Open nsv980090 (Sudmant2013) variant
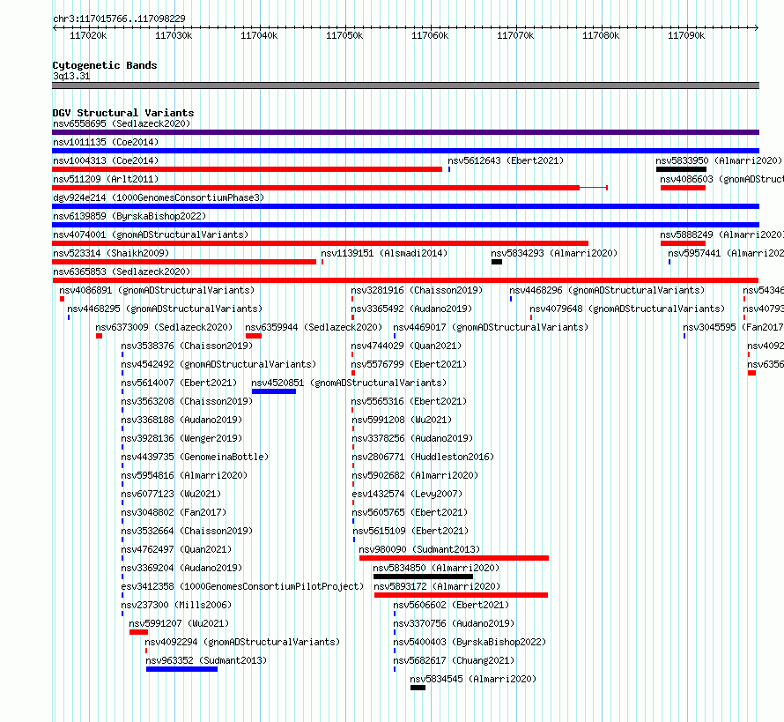Viewport: 784px width, 722px height. 419,549
